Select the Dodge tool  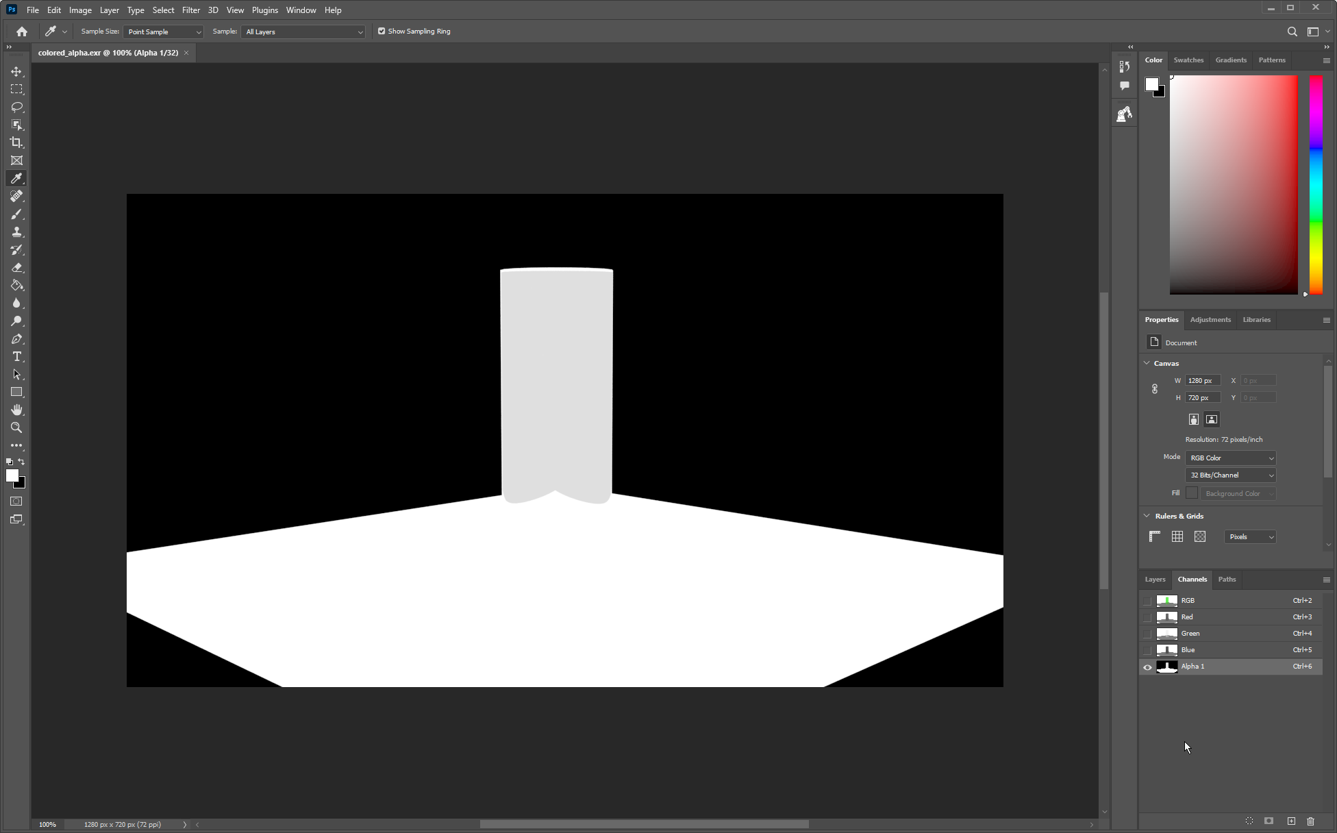[x=16, y=321]
